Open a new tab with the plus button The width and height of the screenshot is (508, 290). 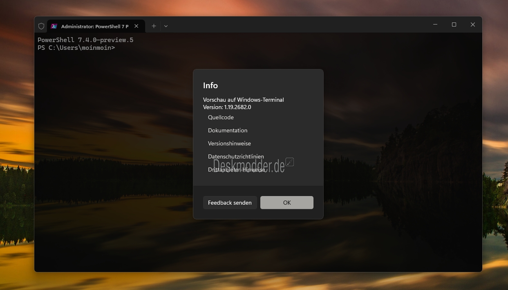coord(154,26)
